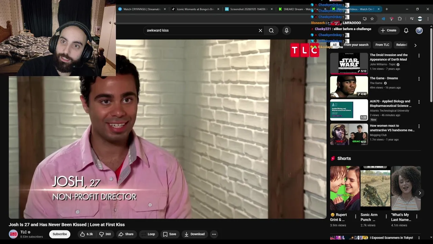The width and height of the screenshot is (433, 244).
Task: Click the page vertical scrollbar
Action: click(x=431, y=64)
